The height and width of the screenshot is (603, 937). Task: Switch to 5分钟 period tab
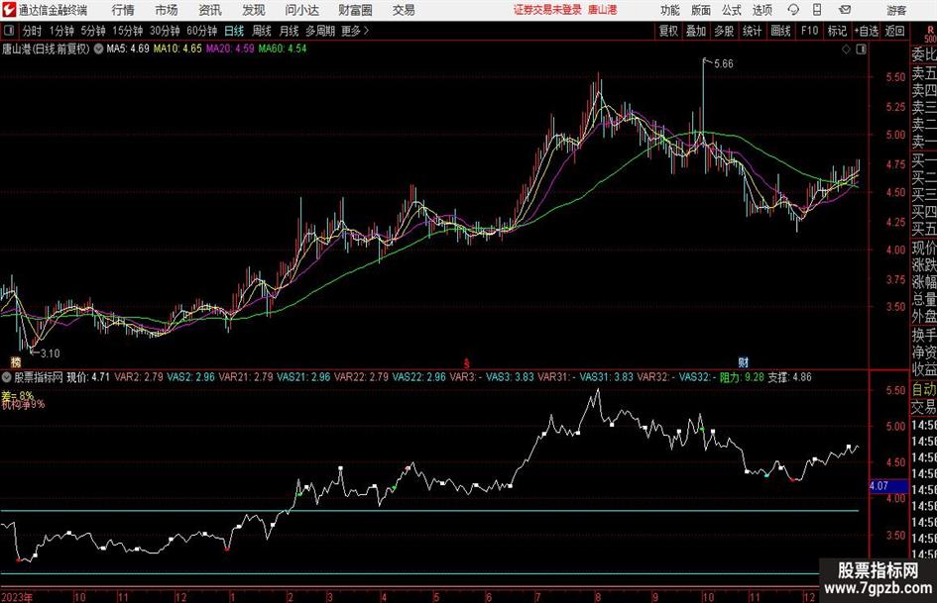pos(93,31)
